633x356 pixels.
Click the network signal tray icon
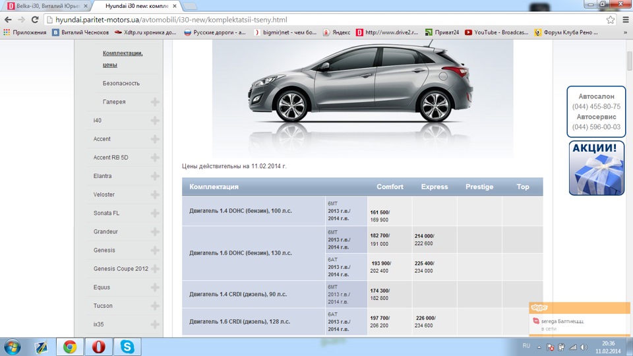click(x=572, y=347)
